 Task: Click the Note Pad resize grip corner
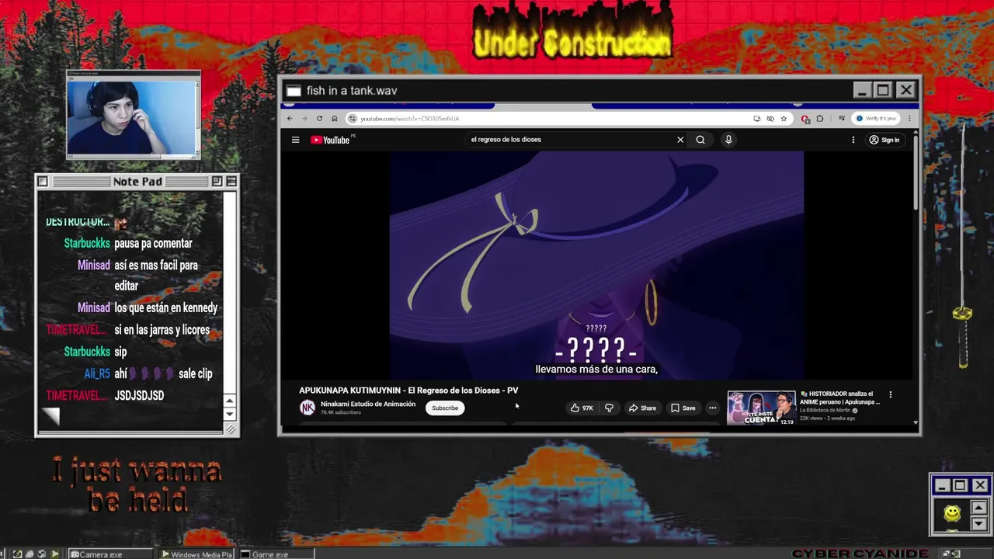(x=231, y=429)
